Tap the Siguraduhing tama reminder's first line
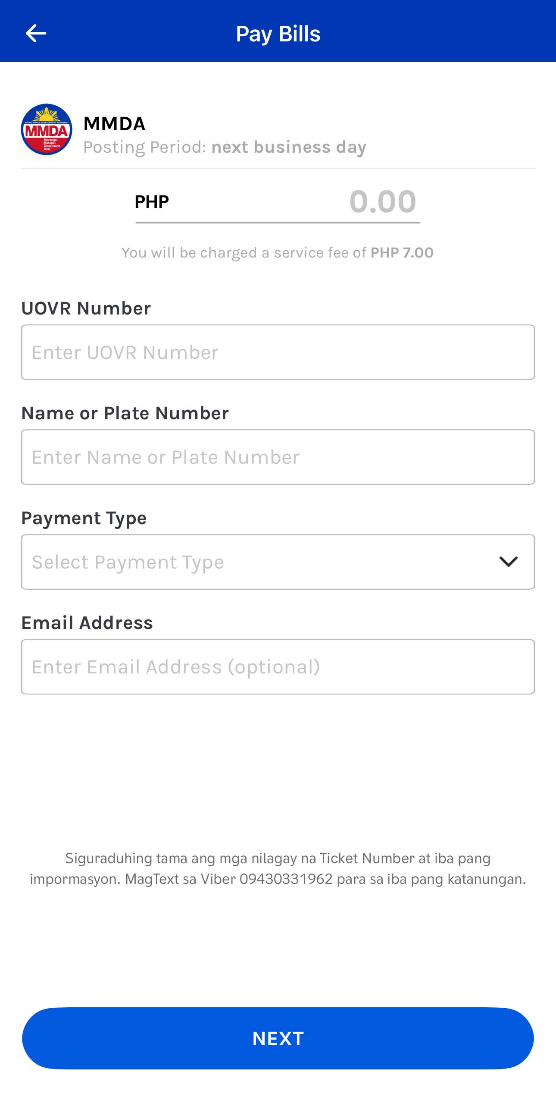The image size is (556, 1113). click(278, 858)
